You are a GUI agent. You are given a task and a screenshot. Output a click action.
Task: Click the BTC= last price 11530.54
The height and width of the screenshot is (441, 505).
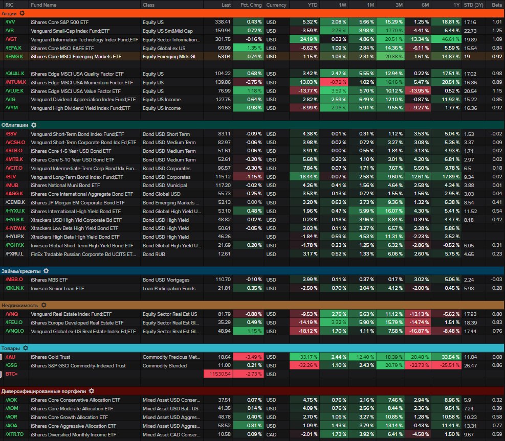(218, 374)
